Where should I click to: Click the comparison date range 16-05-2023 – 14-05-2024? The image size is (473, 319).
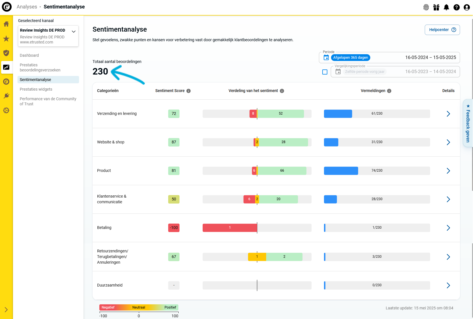tap(431, 72)
